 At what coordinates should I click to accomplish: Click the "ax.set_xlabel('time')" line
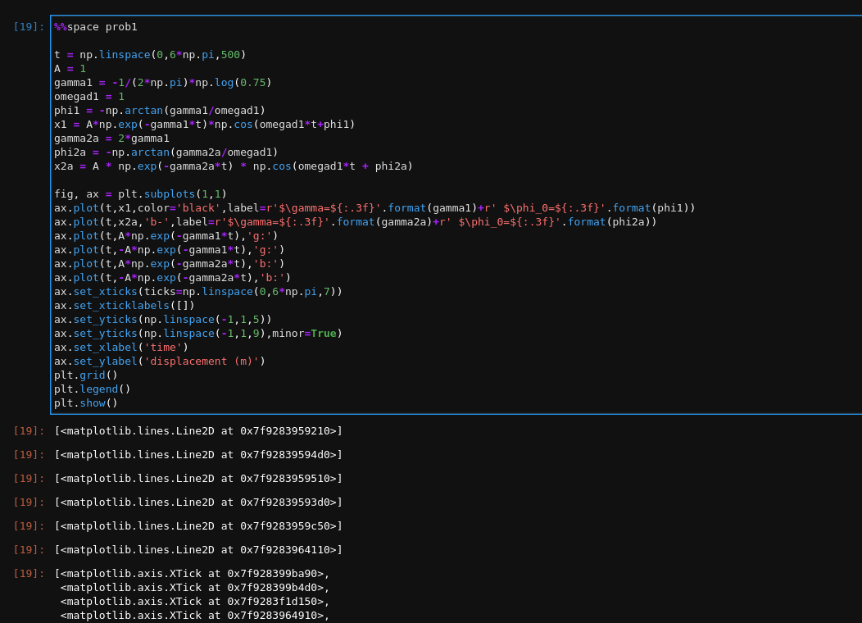[x=121, y=348]
